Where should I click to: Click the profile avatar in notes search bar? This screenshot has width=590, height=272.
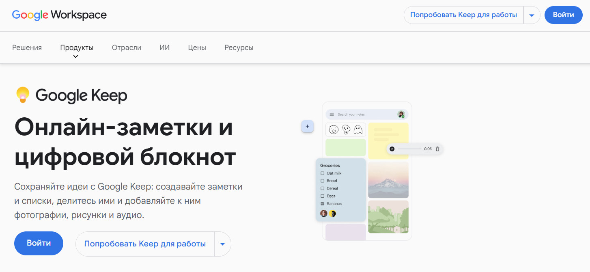click(401, 114)
